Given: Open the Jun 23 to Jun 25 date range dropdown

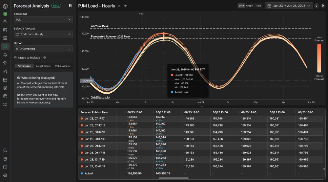Looking at the screenshot, I should (x=289, y=6).
